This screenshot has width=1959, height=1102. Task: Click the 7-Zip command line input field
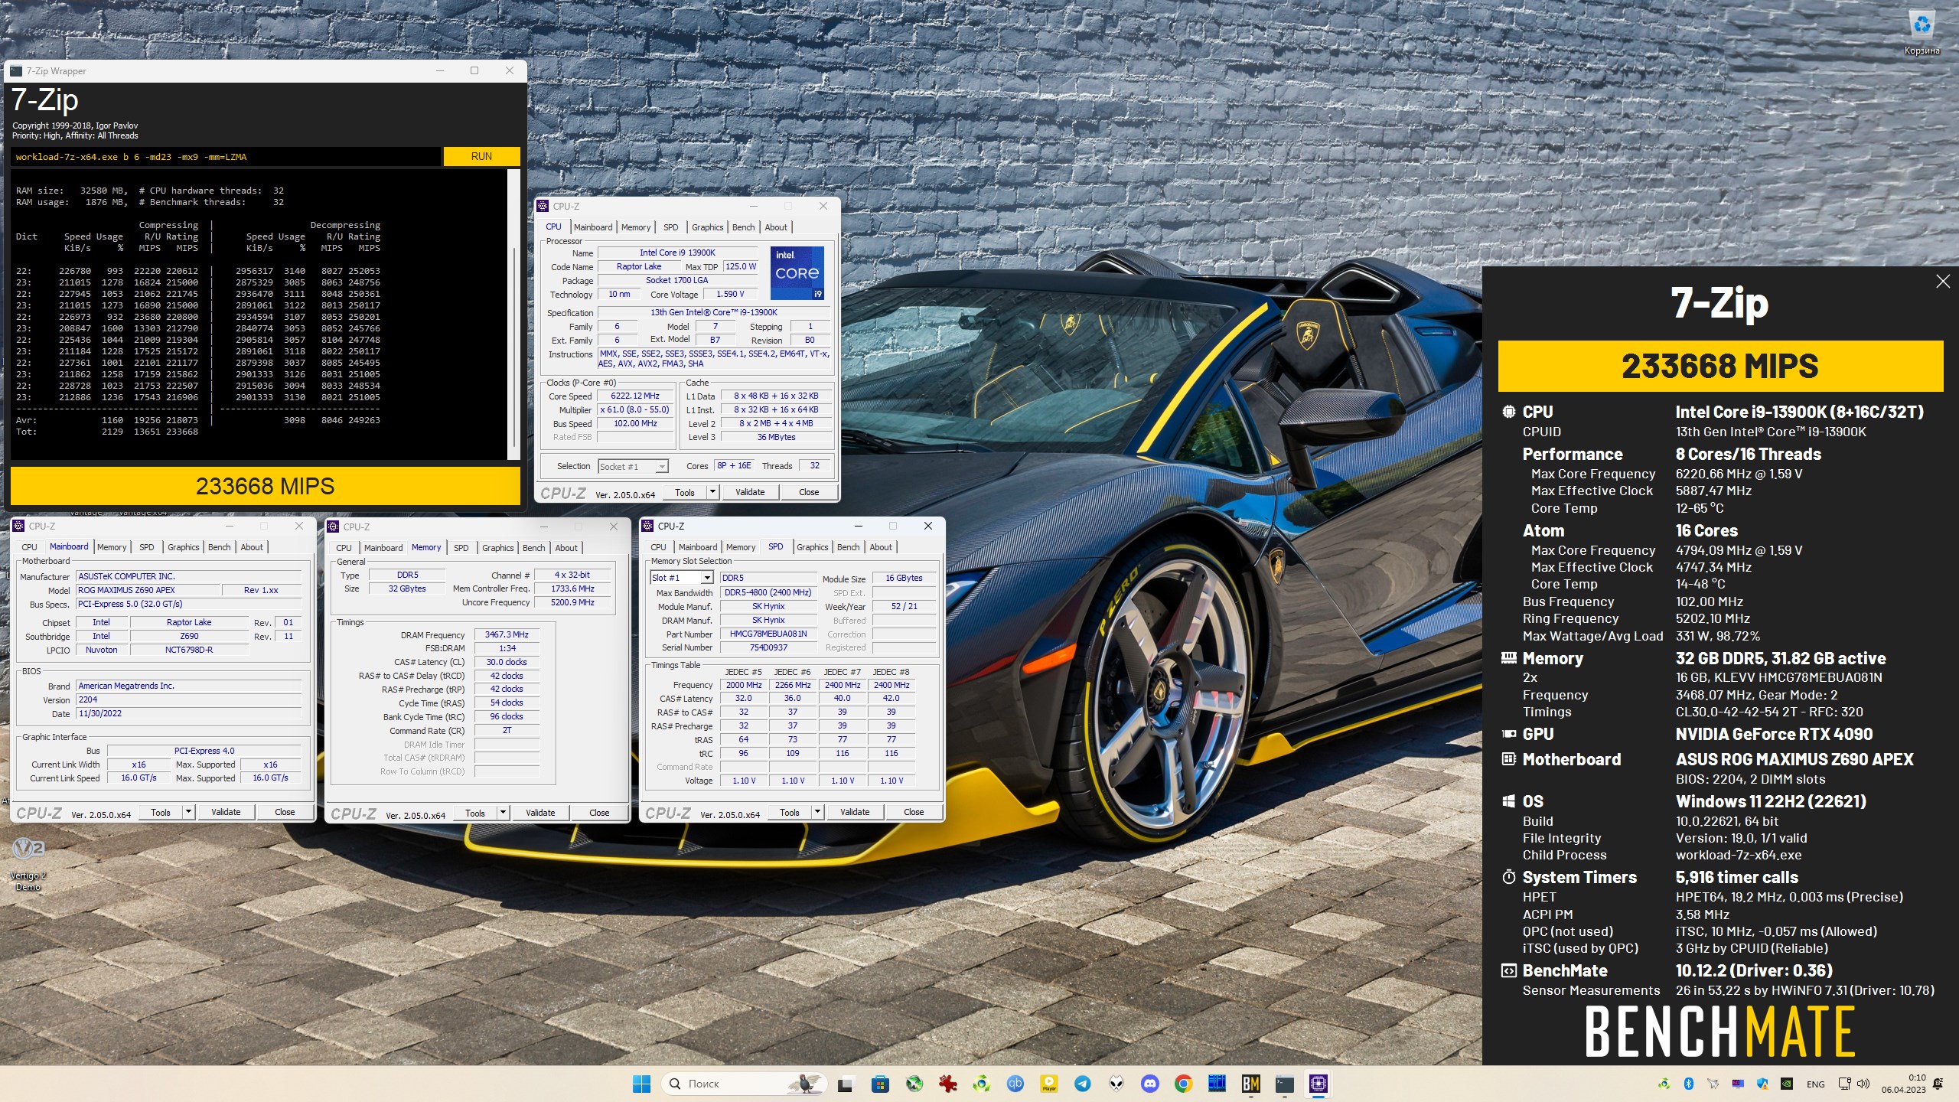pyautogui.click(x=226, y=157)
